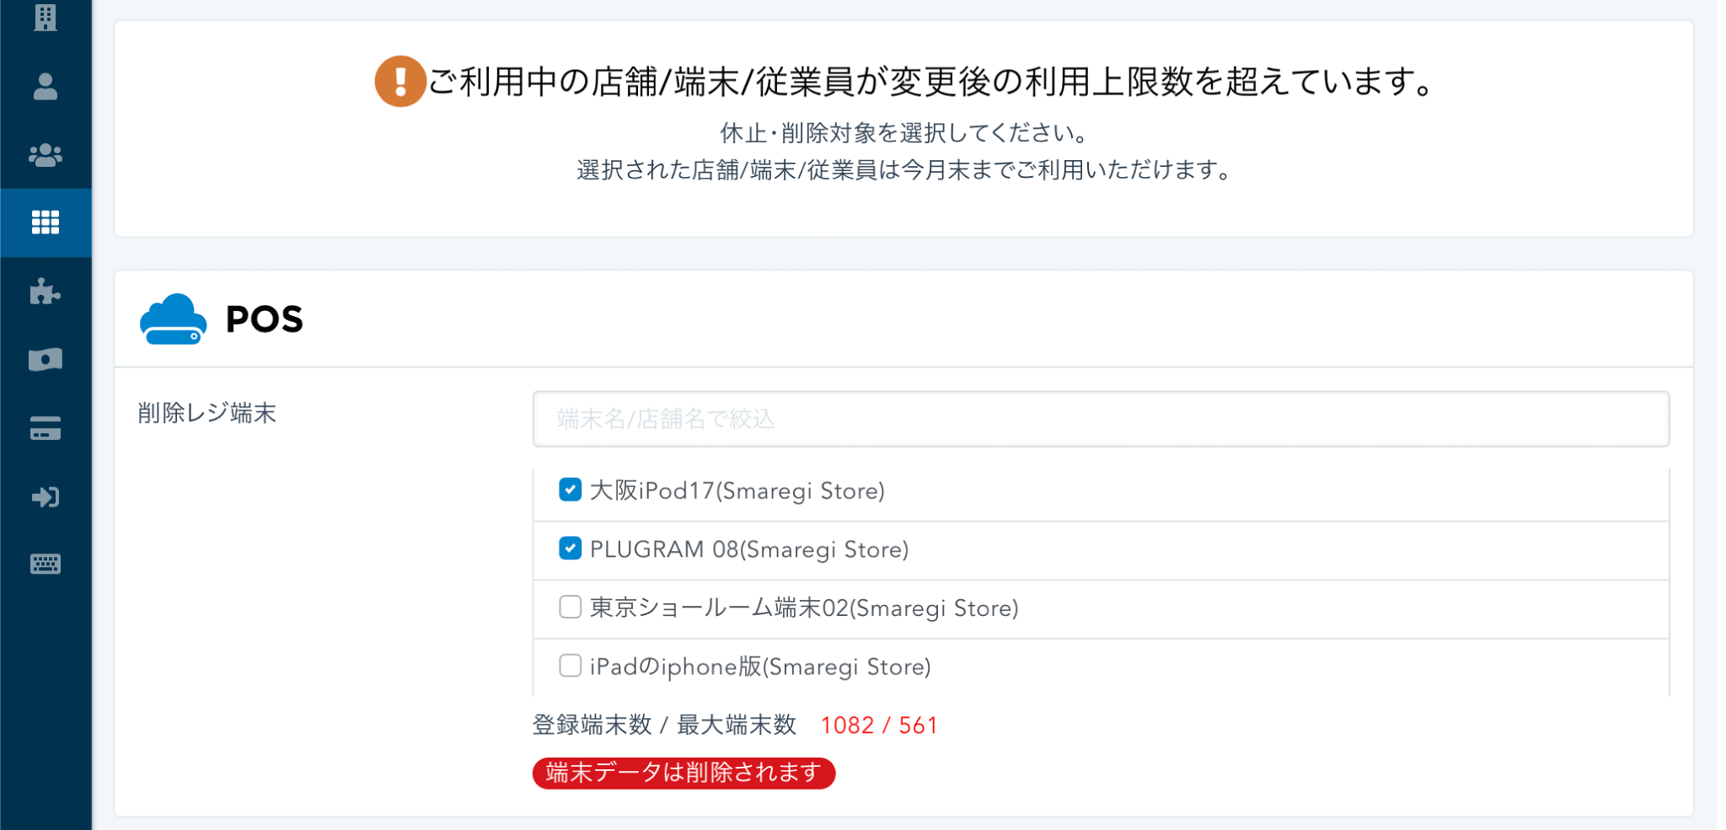Click the orange warning exclamation icon

pos(399,82)
